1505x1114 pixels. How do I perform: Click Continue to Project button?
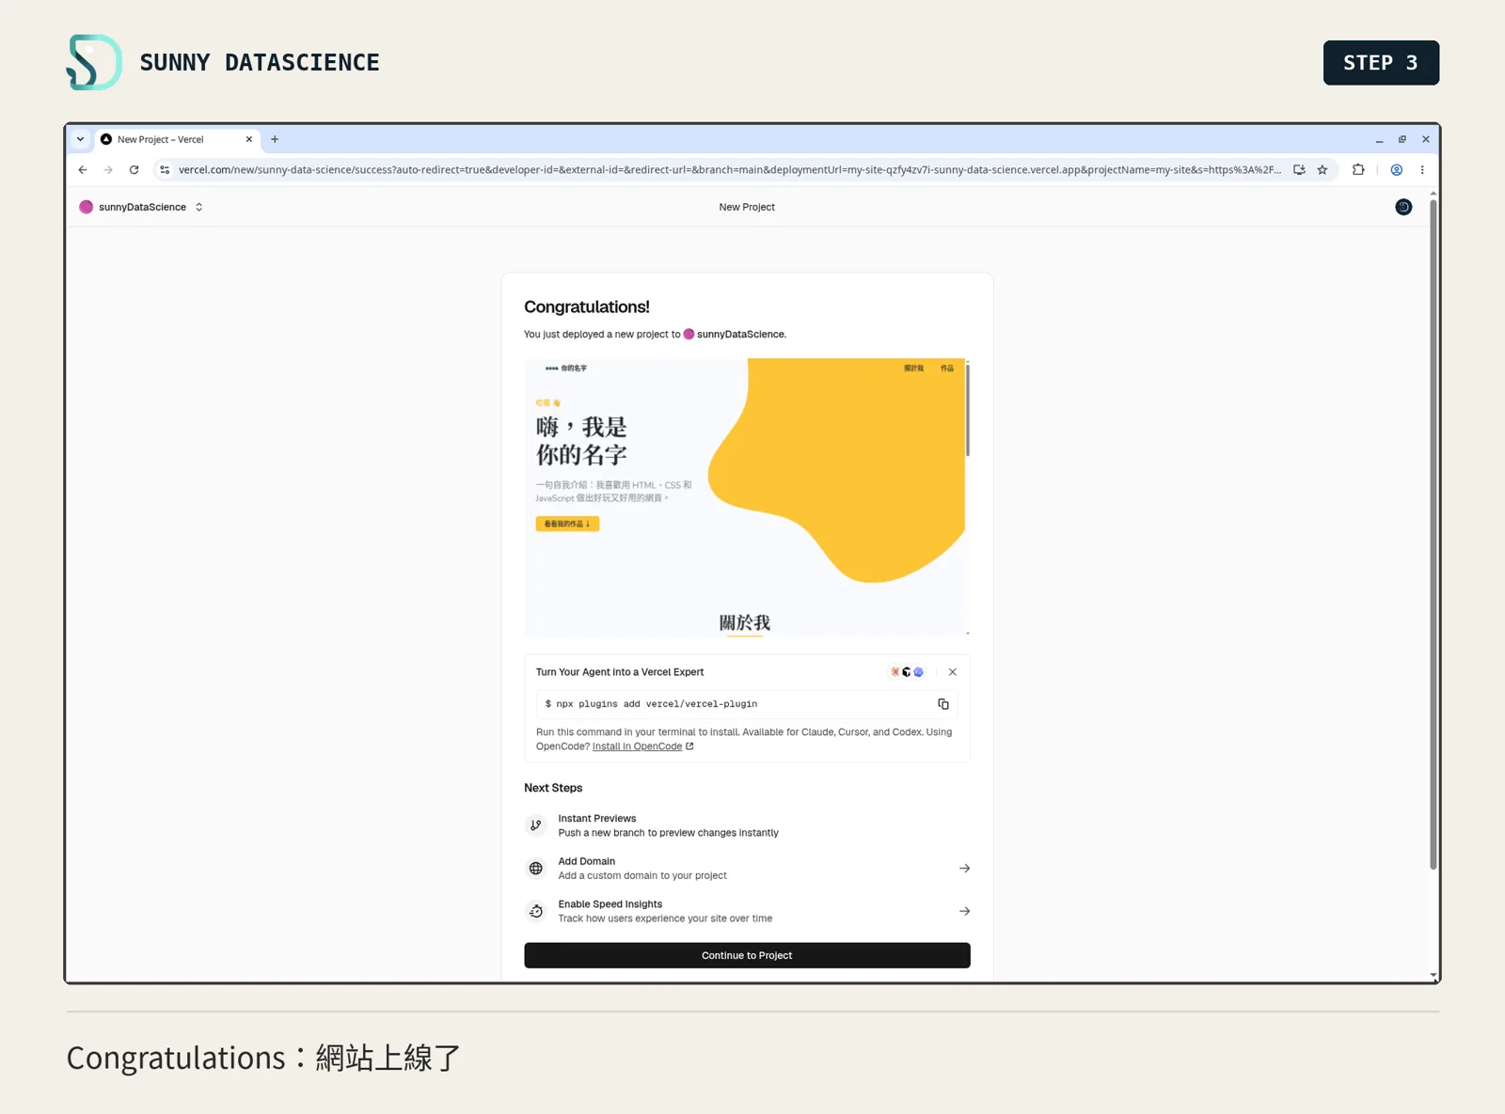coord(747,955)
